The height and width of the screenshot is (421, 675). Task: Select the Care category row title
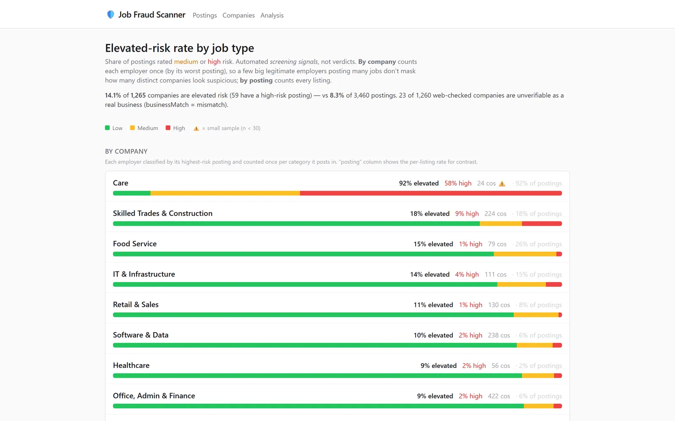pos(121,183)
